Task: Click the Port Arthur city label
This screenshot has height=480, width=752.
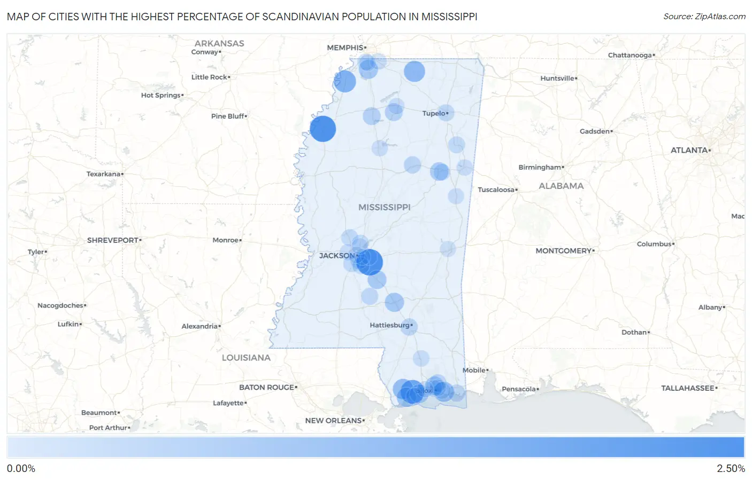Action: pyautogui.click(x=109, y=428)
